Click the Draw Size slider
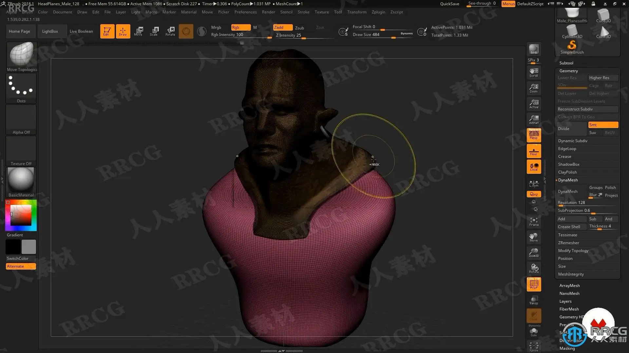629x353 pixels. [382, 35]
